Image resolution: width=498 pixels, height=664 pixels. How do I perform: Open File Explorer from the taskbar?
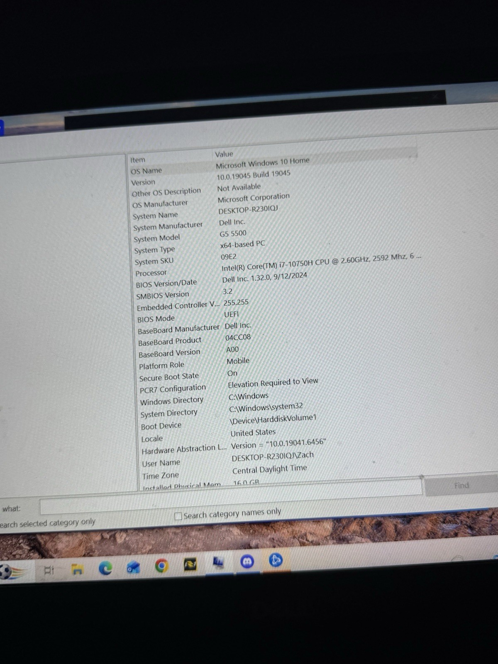[77, 570]
